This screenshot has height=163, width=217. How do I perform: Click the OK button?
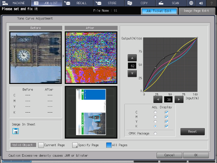pyautogui.click(x=196, y=155)
